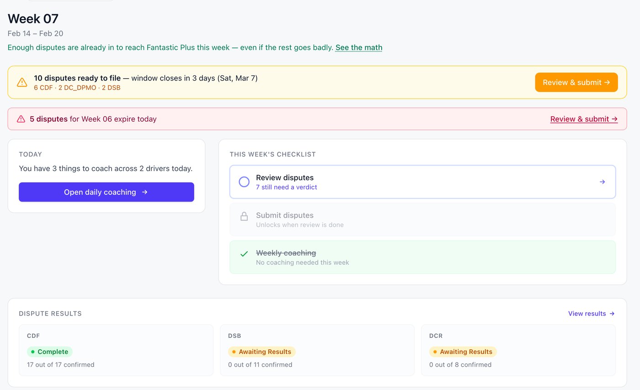Click THIS WEEK'S CHECKLIST heading

click(x=273, y=155)
